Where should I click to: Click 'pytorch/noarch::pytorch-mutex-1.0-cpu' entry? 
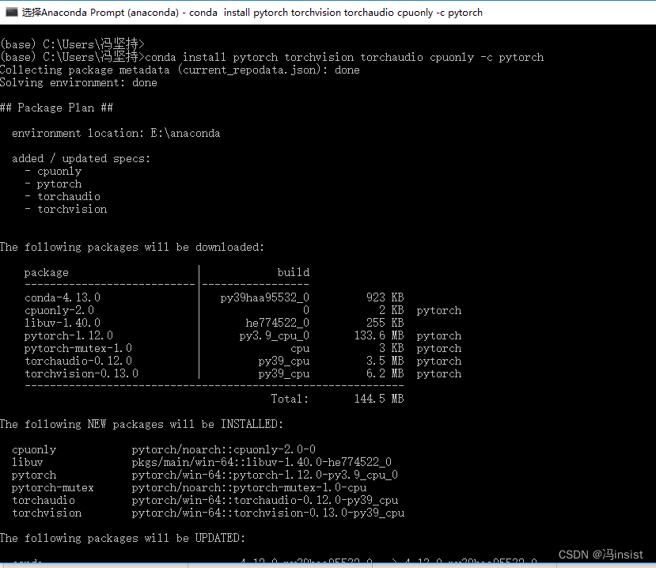249,487
